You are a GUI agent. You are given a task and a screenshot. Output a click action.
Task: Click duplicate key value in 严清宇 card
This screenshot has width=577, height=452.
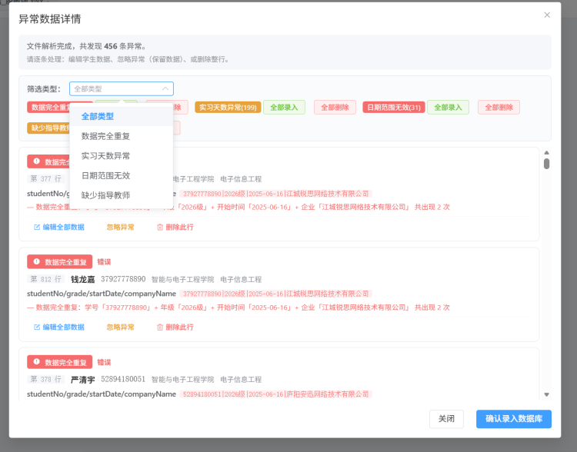[276, 394]
